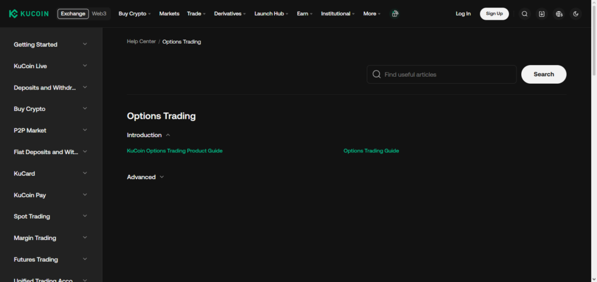The width and height of the screenshot is (597, 282).
Task: Collapse the Introduction section
Action: [149, 135]
